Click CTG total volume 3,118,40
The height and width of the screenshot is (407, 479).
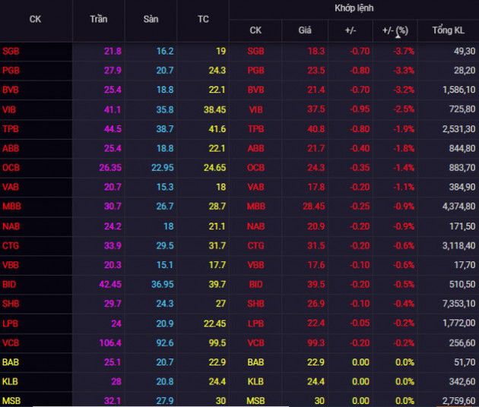click(x=458, y=245)
